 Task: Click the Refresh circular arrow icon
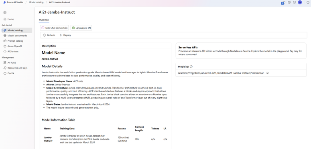coord(45,35)
